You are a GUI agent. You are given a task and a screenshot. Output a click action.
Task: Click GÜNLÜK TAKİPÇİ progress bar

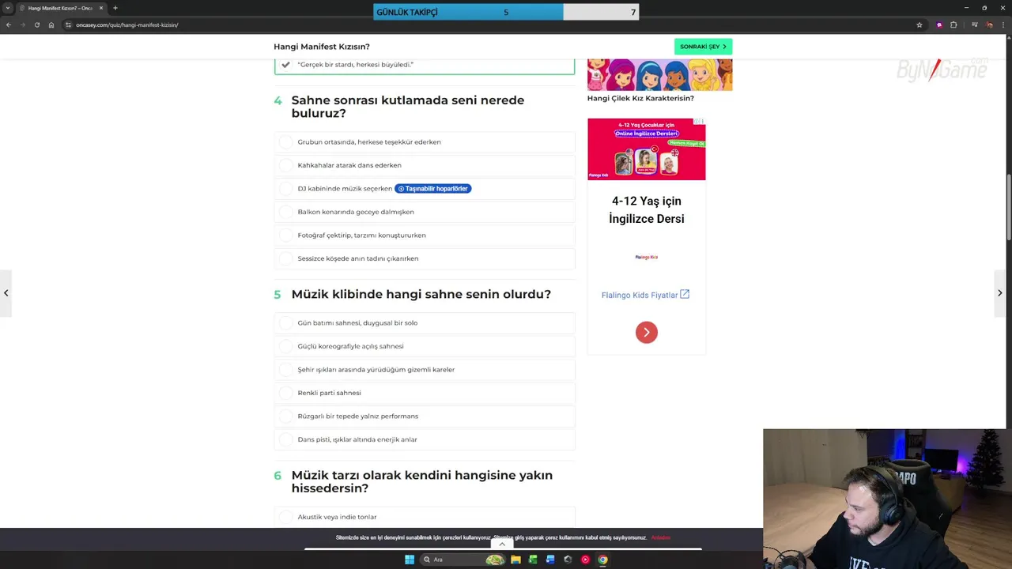[x=506, y=13]
